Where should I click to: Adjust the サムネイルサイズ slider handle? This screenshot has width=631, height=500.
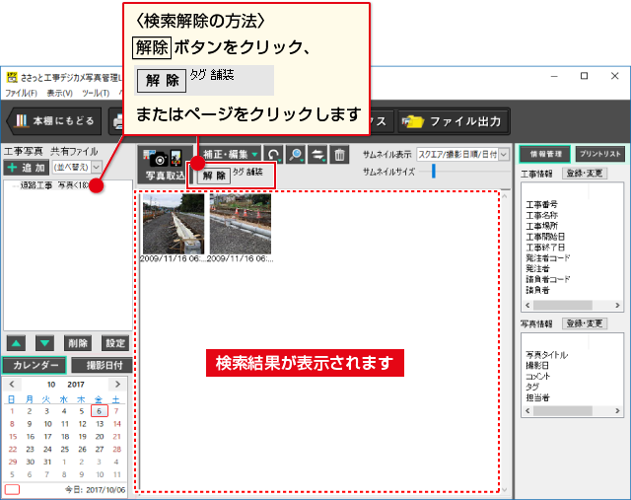click(434, 171)
